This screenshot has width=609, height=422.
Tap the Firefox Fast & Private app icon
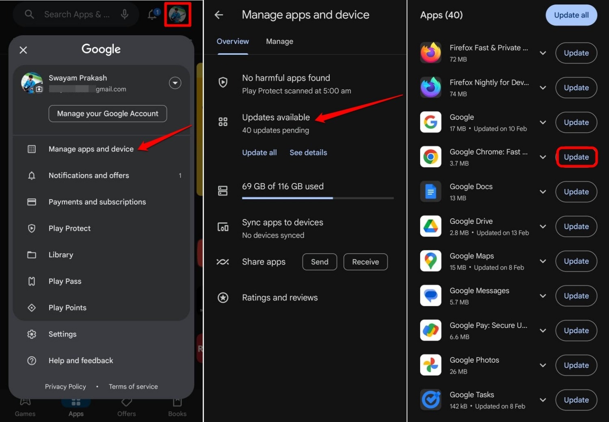coord(431,53)
